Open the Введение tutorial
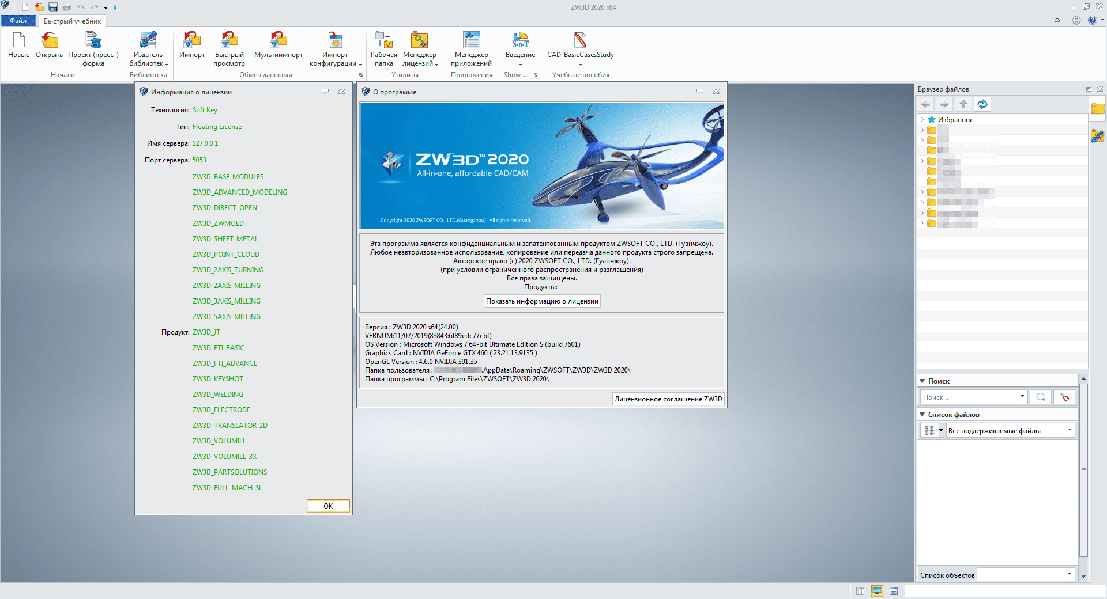The width and height of the screenshot is (1107, 599). pyautogui.click(x=521, y=50)
